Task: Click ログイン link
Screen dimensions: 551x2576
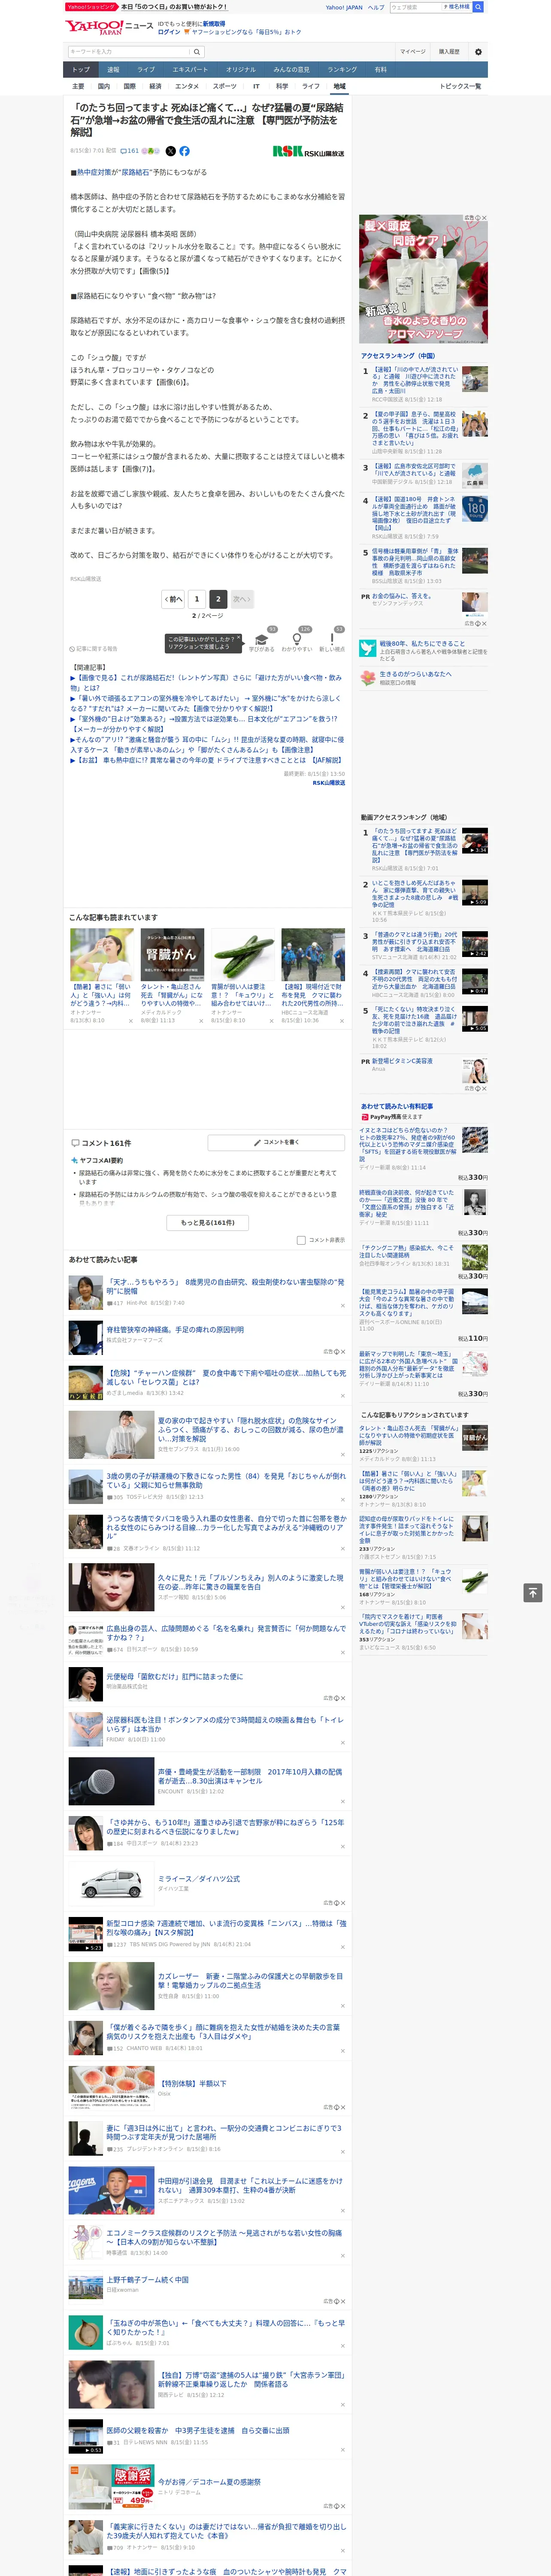Action: point(169,32)
